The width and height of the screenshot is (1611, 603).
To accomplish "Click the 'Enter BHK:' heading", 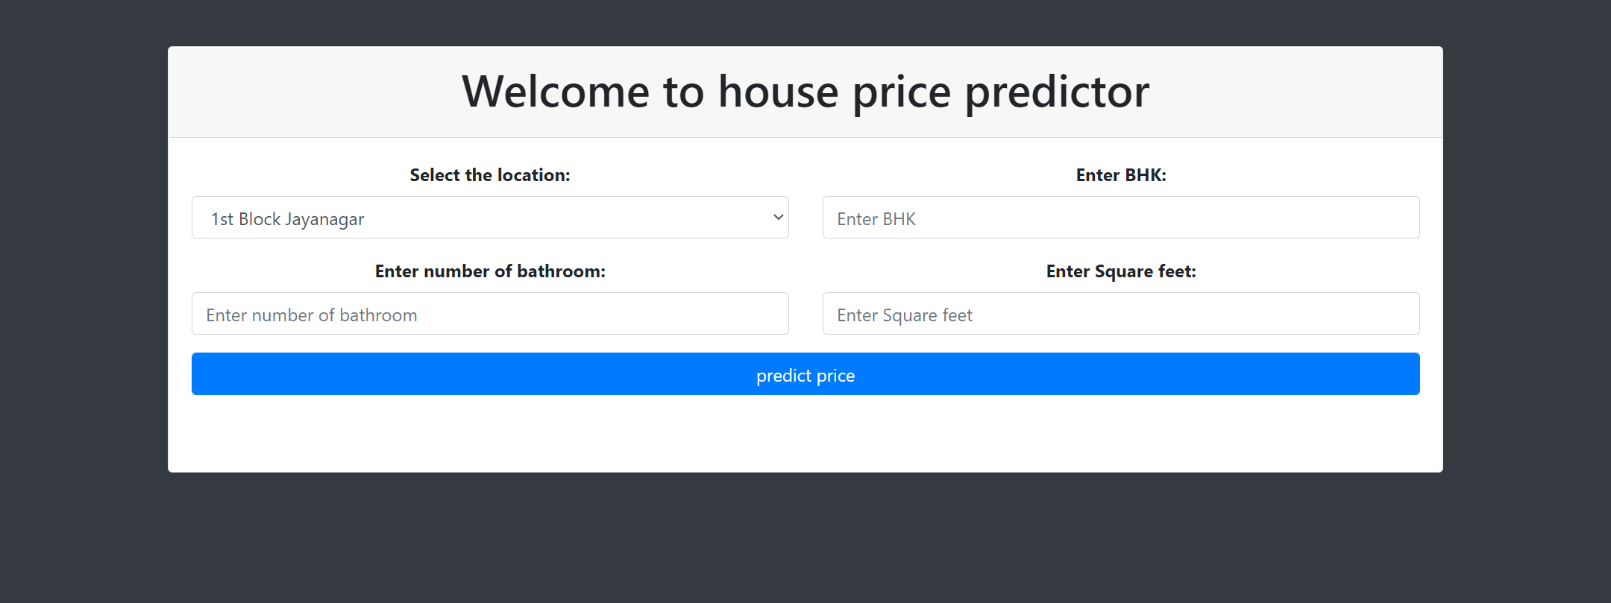I will point(1120,174).
